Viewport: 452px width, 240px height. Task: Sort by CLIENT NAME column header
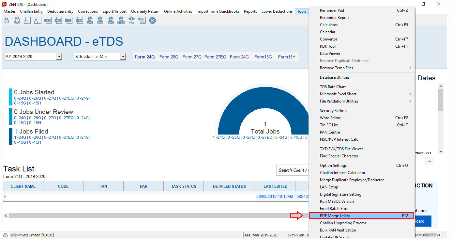point(23,186)
